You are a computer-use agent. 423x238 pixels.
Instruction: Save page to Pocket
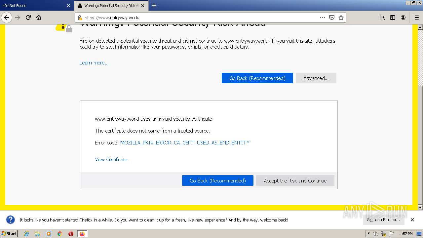[332, 18]
